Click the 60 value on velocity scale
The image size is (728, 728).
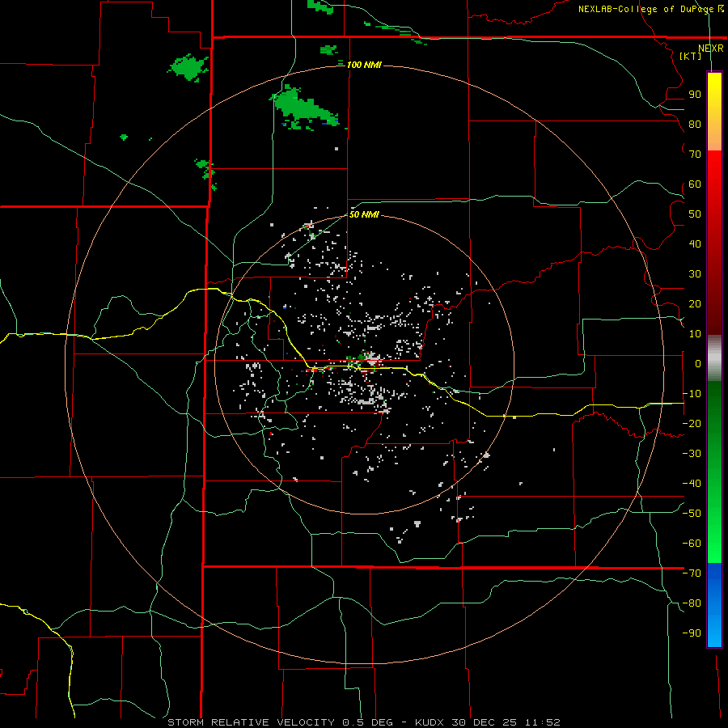pyautogui.click(x=695, y=184)
